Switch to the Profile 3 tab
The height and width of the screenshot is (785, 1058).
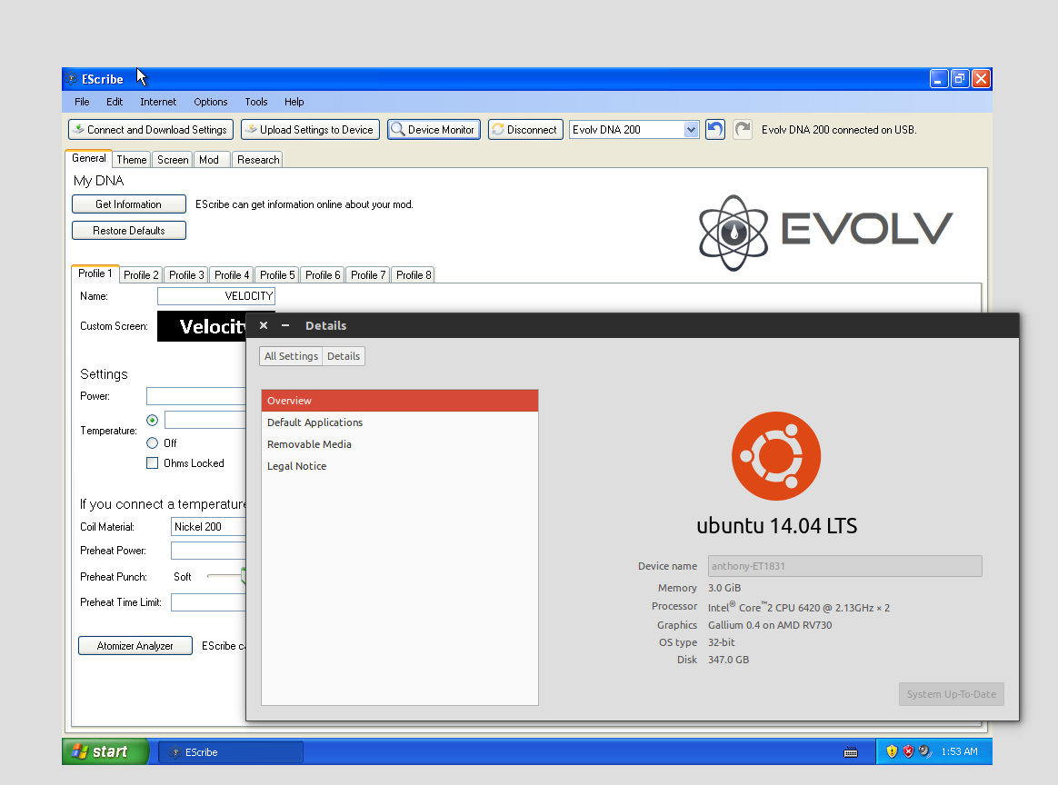186,275
